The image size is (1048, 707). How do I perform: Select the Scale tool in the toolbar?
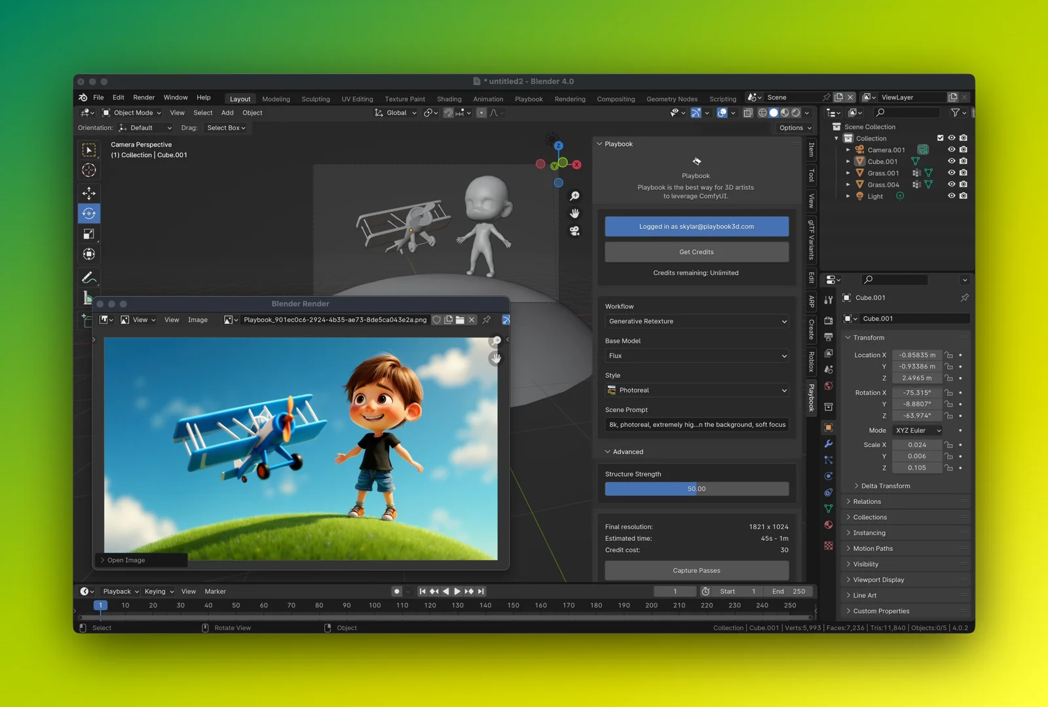point(89,234)
